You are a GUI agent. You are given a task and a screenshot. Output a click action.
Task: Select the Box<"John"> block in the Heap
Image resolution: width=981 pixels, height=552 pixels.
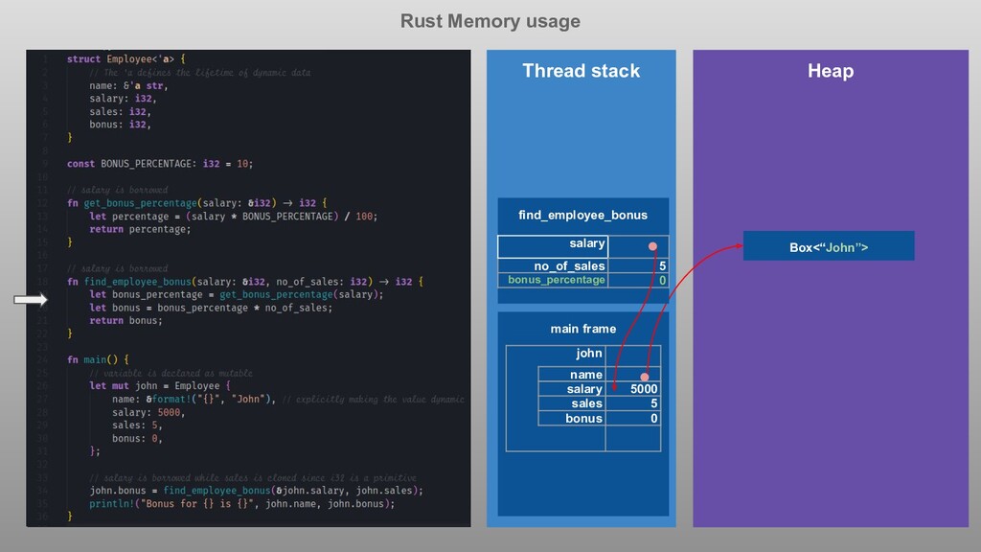pyautogui.click(x=828, y=246)
